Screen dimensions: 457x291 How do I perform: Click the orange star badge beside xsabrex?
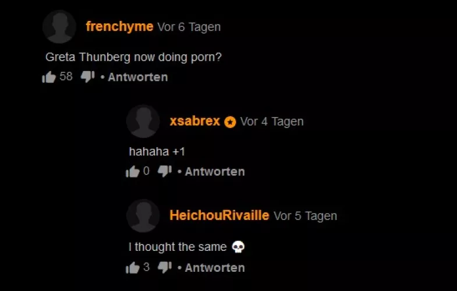point(230,122)
